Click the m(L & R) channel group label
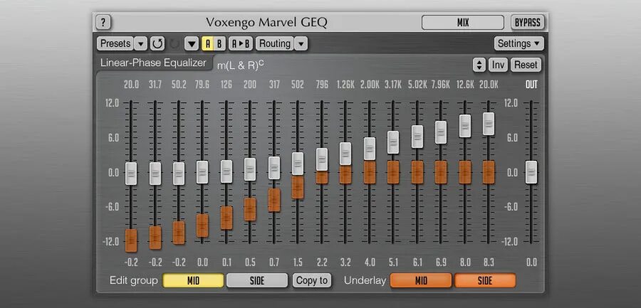The width and height of the screenshot is (641, 308). (240, 65)
